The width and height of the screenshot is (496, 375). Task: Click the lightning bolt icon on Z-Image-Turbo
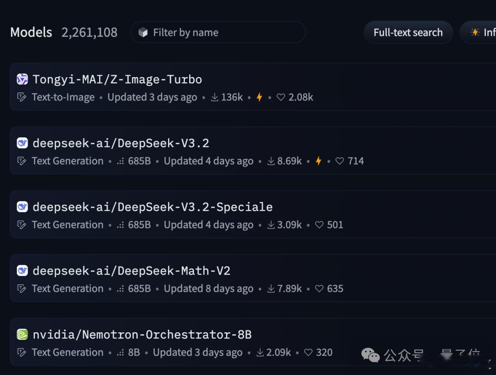point(259,97)
